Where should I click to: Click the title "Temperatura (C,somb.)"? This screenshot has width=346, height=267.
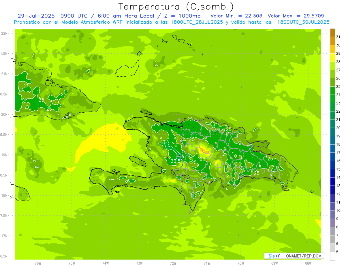(176, 7)
